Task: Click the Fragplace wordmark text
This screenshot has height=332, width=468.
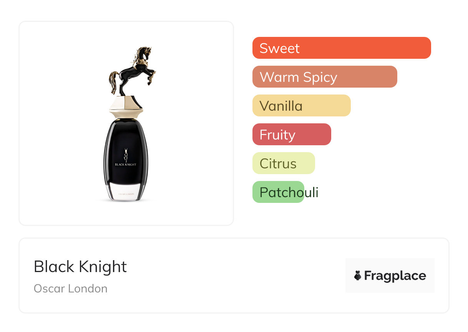Action: [395, 276]
